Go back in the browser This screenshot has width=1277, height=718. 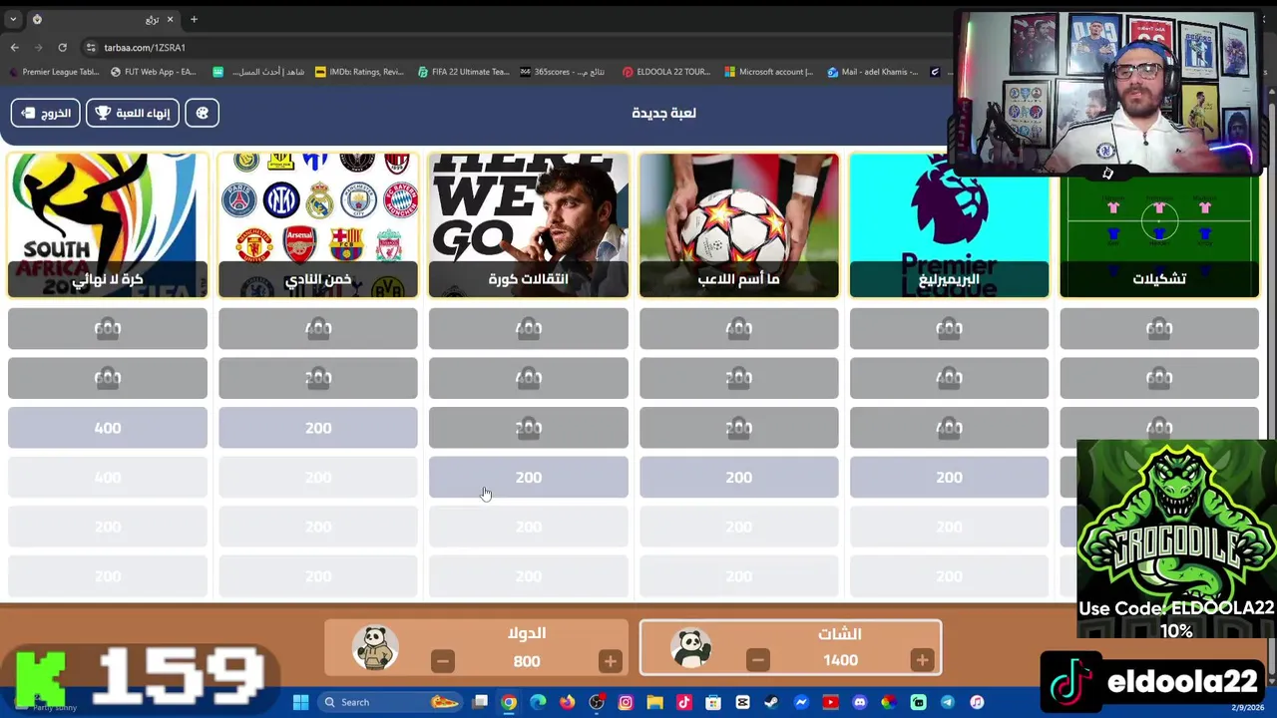tap(14, 47)
